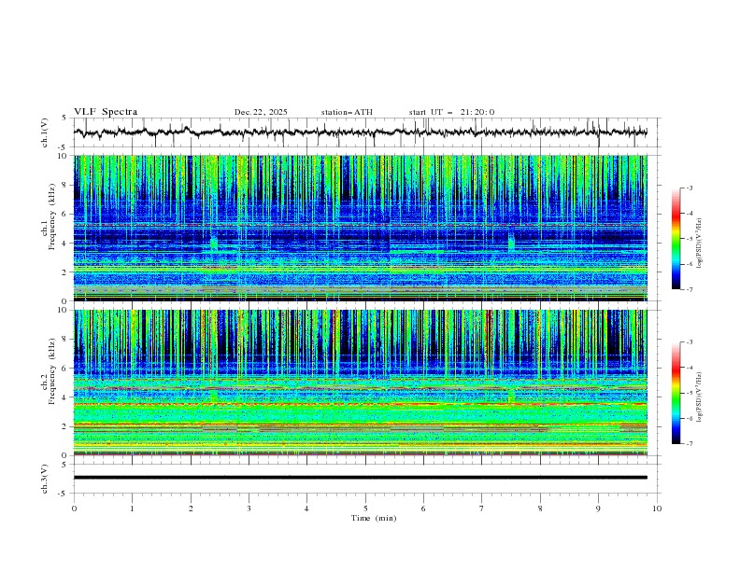Click the "-3" tick on ch.2 colorbar
740x571 pixels.
coord(690,342)
